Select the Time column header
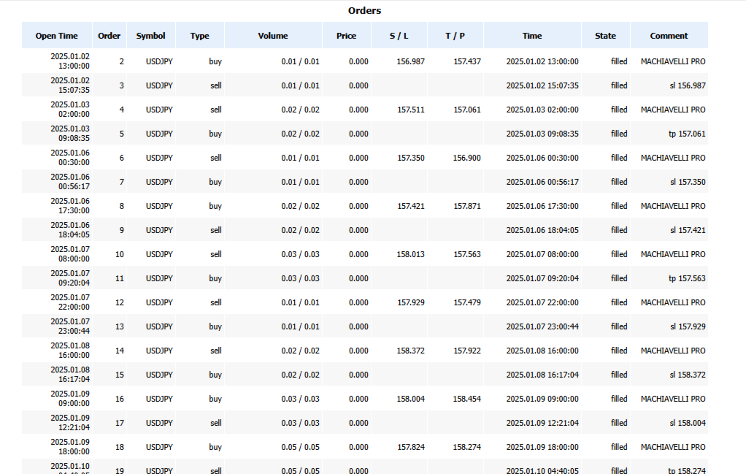 (532, 36)
